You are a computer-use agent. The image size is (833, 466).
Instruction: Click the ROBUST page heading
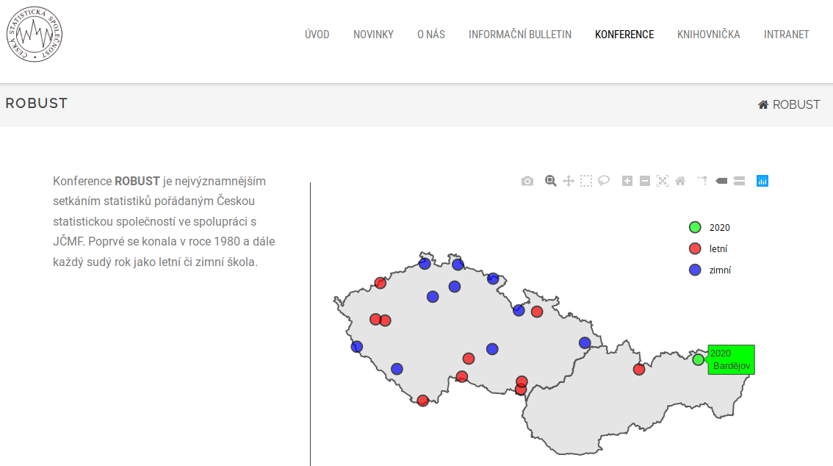[x=37, y=103]
